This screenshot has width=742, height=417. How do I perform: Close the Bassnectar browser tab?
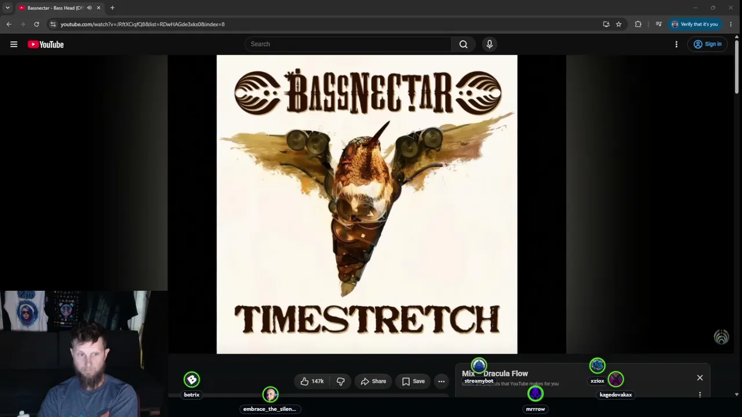pyautogui.click(x=99, y=8)
